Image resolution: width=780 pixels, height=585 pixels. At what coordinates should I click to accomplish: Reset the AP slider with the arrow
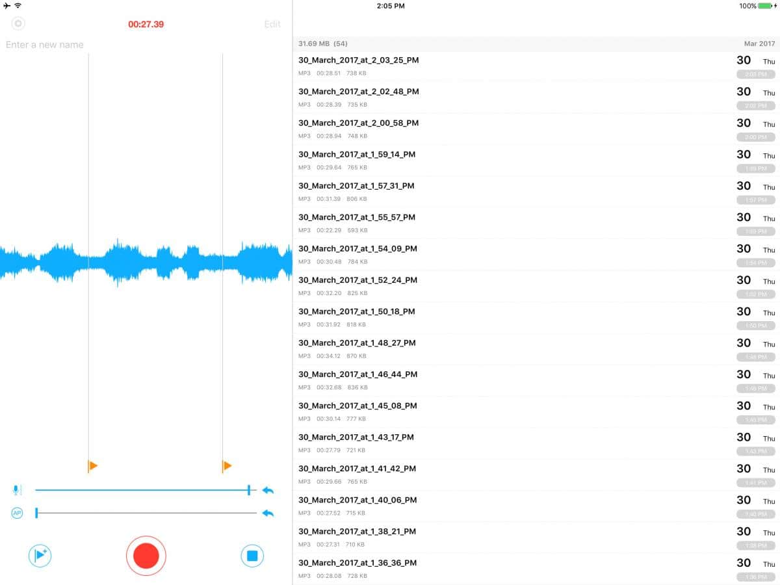pos(268,513)
